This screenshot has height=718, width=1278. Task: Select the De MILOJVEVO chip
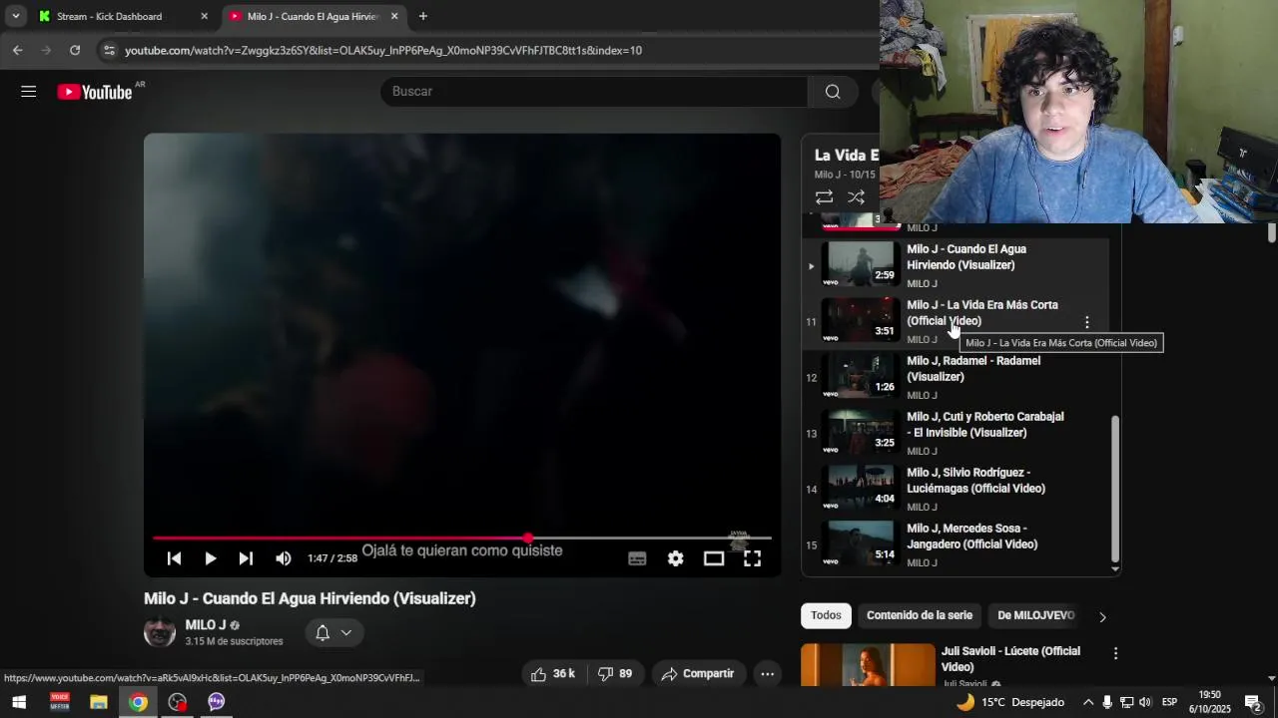point(1035,615)
